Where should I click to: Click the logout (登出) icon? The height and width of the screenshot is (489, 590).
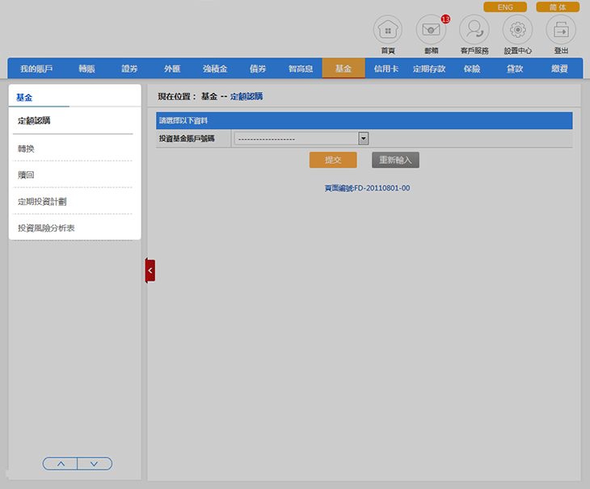(561, 30)
